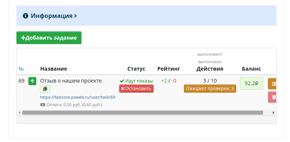
Task: Copy the task link with clipboard icon
Action: (x=45, y=89)
